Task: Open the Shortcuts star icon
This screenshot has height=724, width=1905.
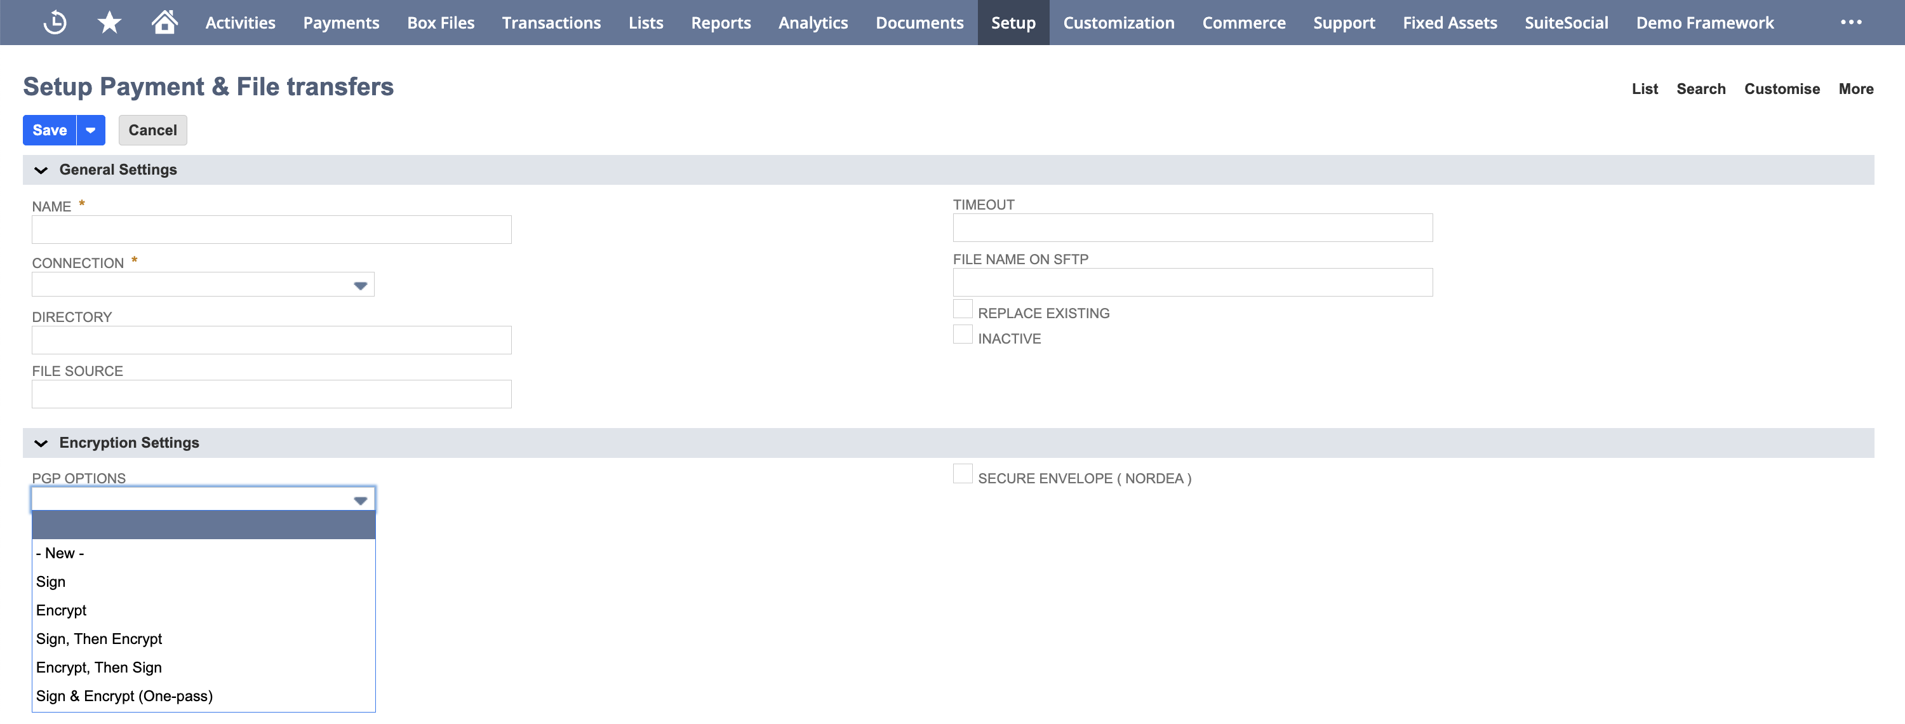Action: [109, 22]
